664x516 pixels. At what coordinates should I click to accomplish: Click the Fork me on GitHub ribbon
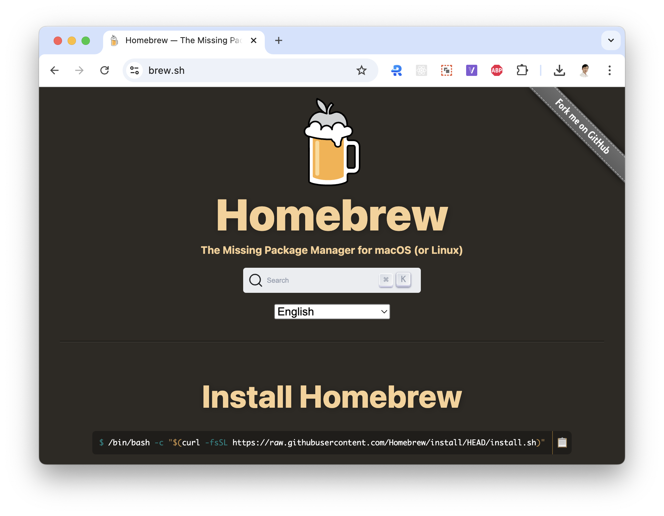(582, 126)
